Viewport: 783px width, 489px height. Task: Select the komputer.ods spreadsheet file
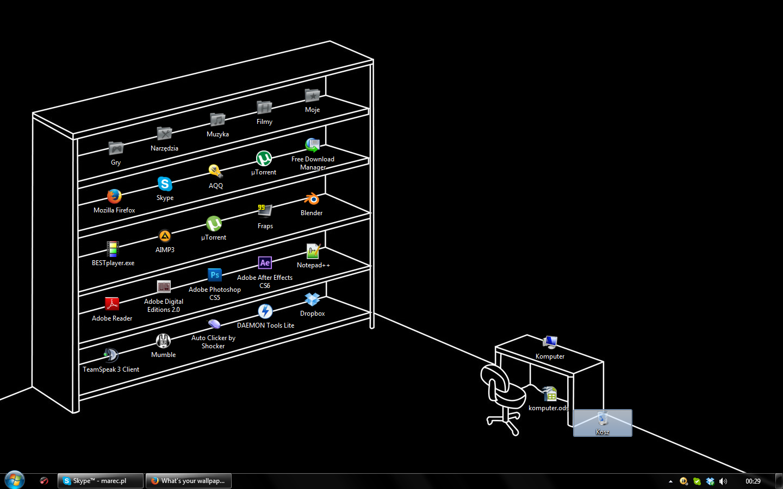pyautogui.click(x=549, y=394)
